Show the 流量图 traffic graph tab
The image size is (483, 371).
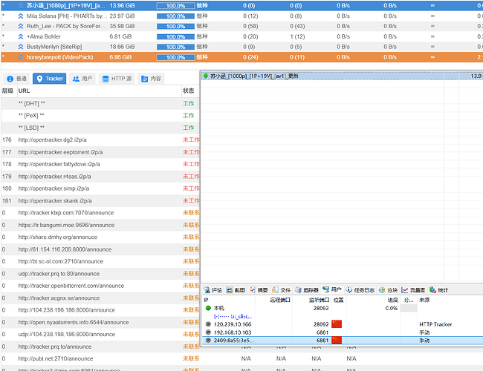click(414, 289)
